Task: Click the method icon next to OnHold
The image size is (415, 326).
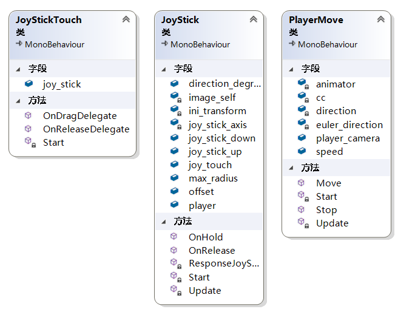Action: [x=175, y=237]
